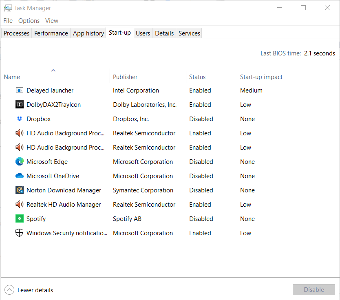The width and height of the screenshot is (340, 300).
Task: Switch to the App history tab
Action: tap(88, 33)
